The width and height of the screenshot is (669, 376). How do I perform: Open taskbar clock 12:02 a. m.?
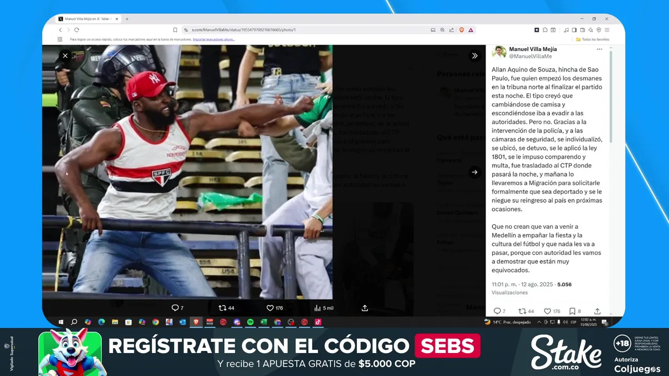pos(589,322)
